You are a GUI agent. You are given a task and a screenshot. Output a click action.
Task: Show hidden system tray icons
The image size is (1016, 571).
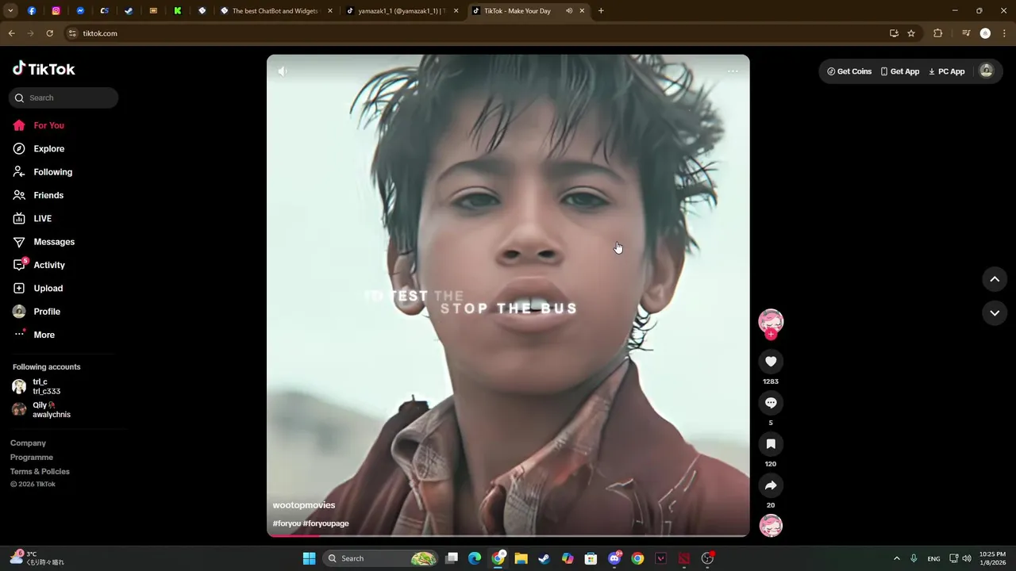pyautogui.click(x=897, y=558)
